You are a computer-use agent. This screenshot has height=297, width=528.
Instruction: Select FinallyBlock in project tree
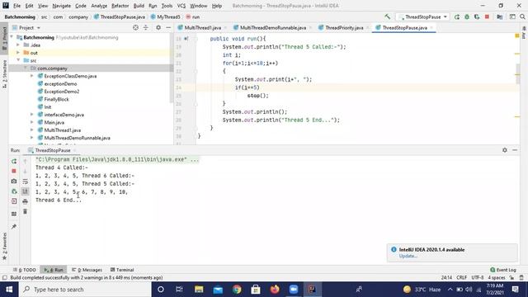point(56,99)
